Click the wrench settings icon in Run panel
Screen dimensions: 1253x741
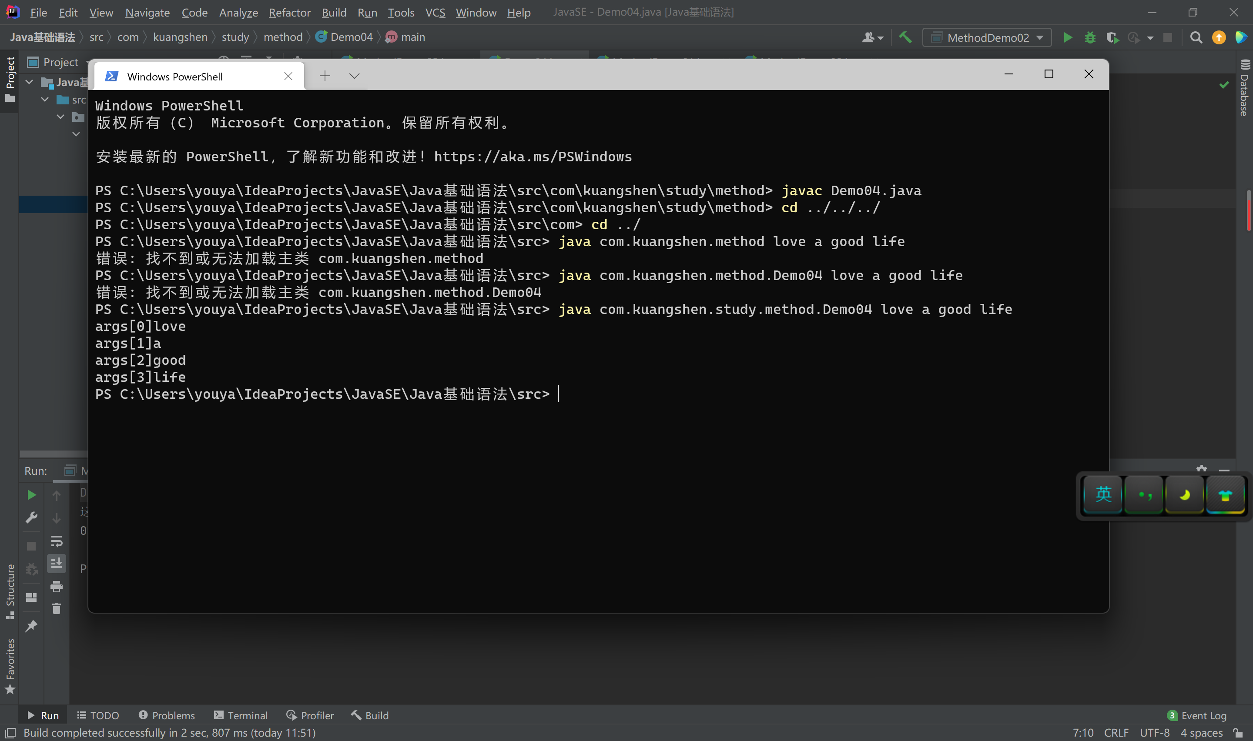[x=31, y=517]
